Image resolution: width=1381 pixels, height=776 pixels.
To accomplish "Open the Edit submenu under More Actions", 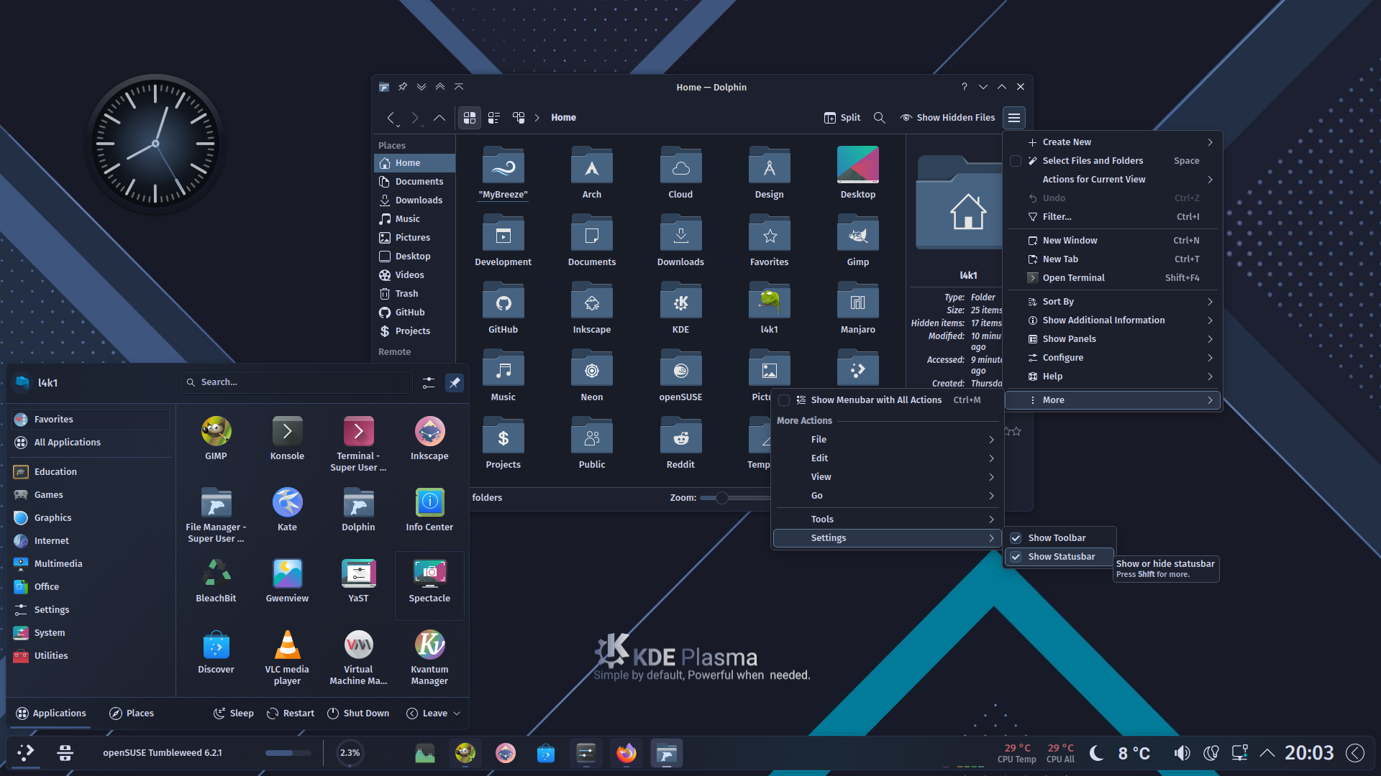I will point(887,458).
